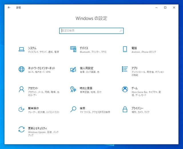Maximize the 設定 window
This screenshot has height=149, width=183.
(x=165, y=8)
